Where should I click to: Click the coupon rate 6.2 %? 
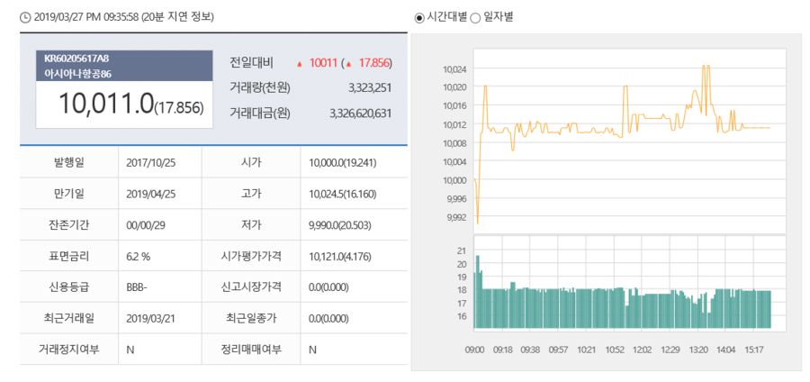[x=138, y=255]
